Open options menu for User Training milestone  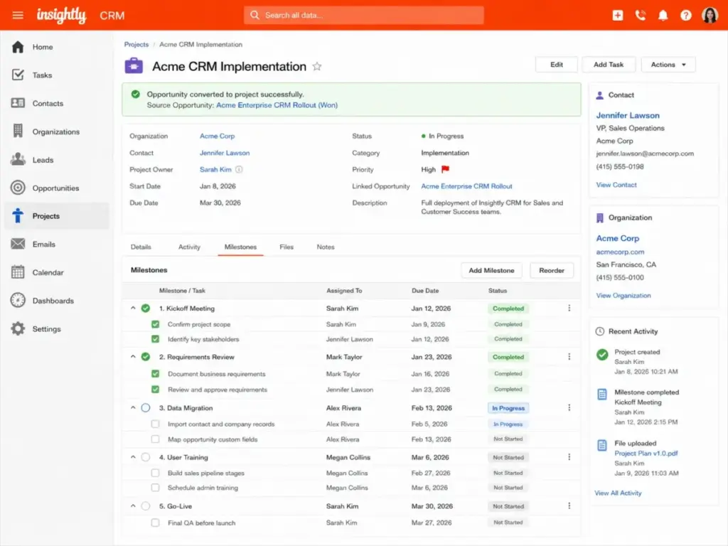coord(569,457)
